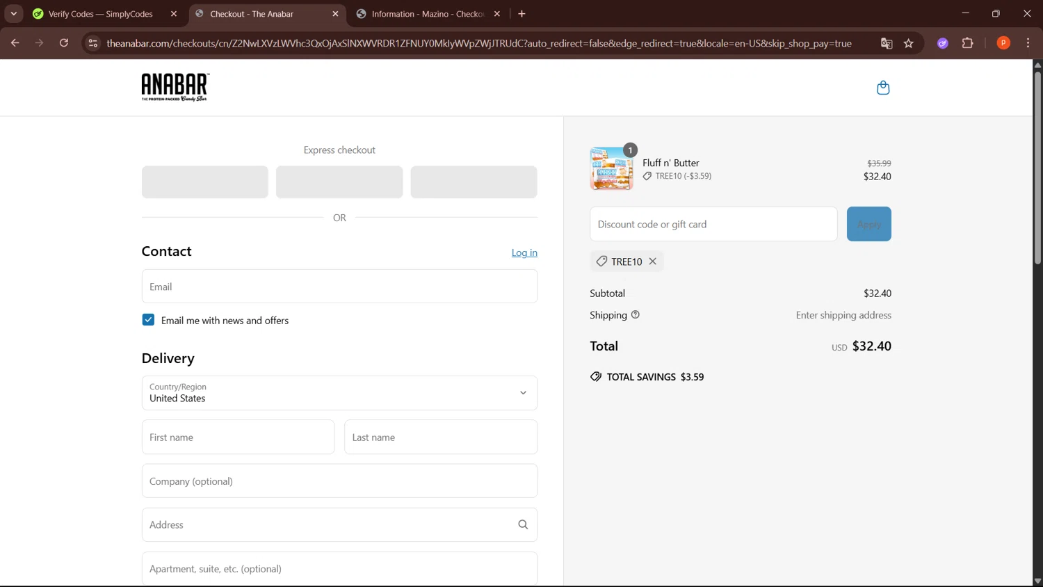This screenshot has height=587, width=1043.
Task: Reload the checkout page
Action: pyautogui.click(x=64, y=43)
